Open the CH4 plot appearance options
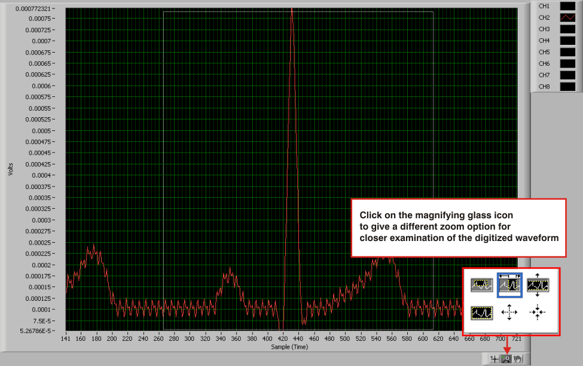The height and width of the screenshot is (366, 583). tap(567, 40)
